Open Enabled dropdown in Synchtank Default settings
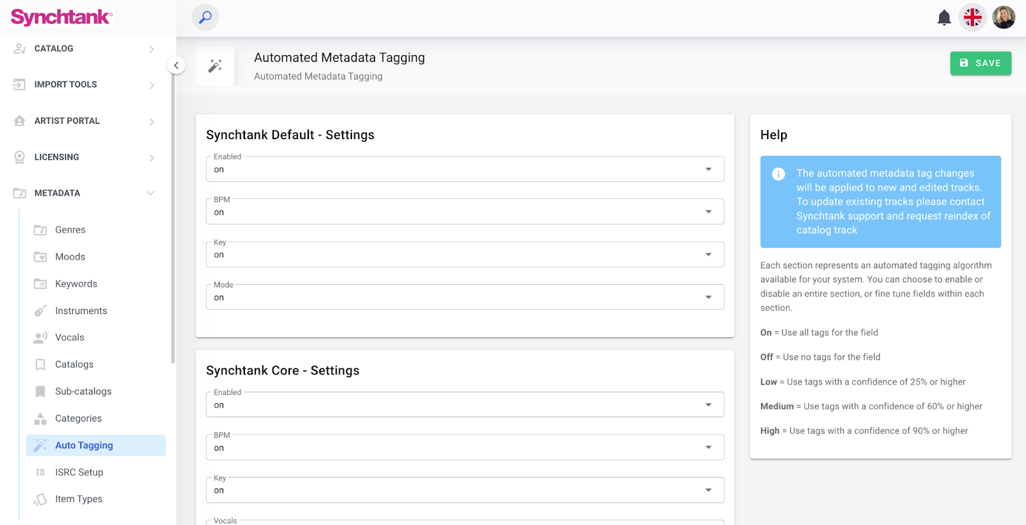Screen dimensions: 1026x525 (464, 169)
